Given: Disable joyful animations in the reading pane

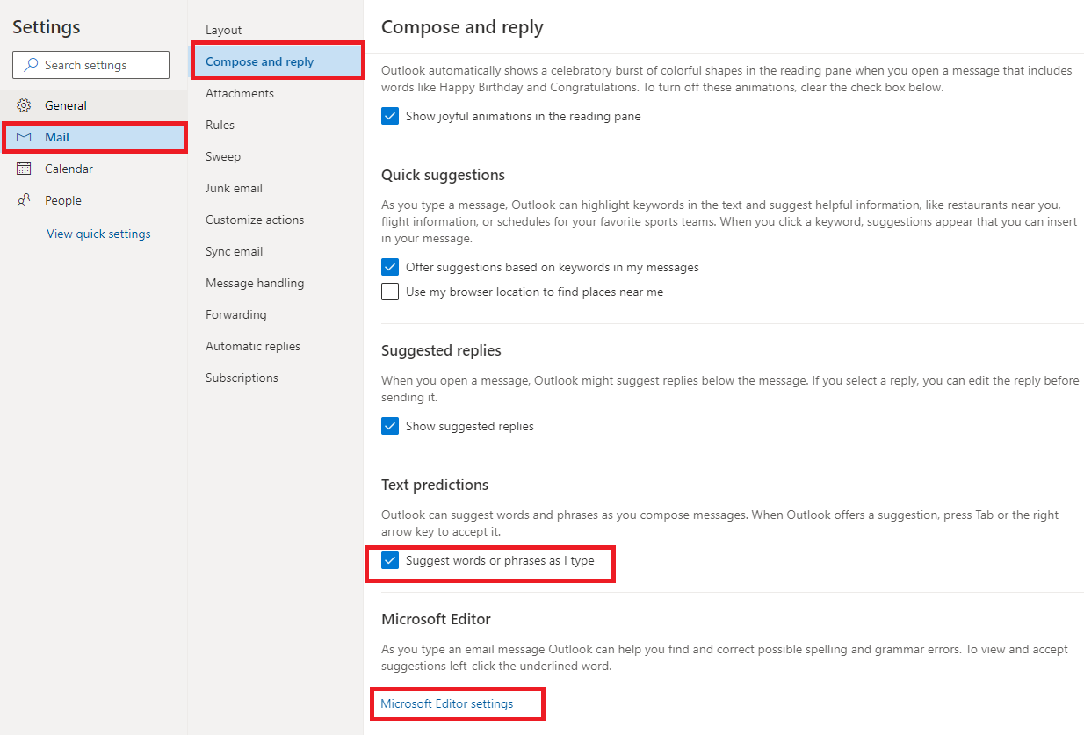Looking at the screenshot, I should (x=389, y=115).
